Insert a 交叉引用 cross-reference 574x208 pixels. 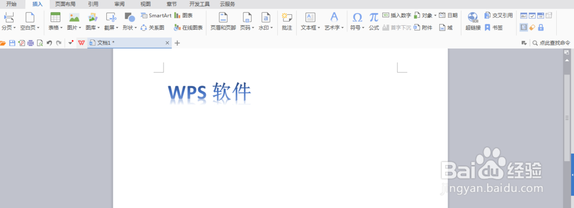pos(498,15)
